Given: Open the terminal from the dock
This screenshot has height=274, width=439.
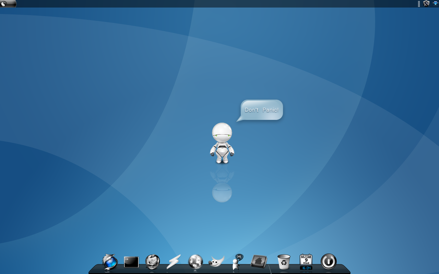Looking at the screenshot, I should pos(131,262).
